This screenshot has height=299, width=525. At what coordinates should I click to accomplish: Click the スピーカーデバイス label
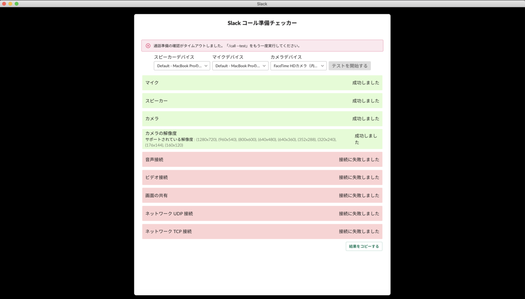pyautogui.click(x=174, y=57)
